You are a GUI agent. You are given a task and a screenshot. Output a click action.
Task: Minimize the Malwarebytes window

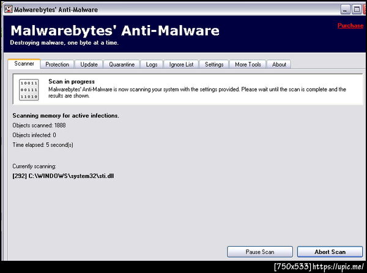pos(345,10)
